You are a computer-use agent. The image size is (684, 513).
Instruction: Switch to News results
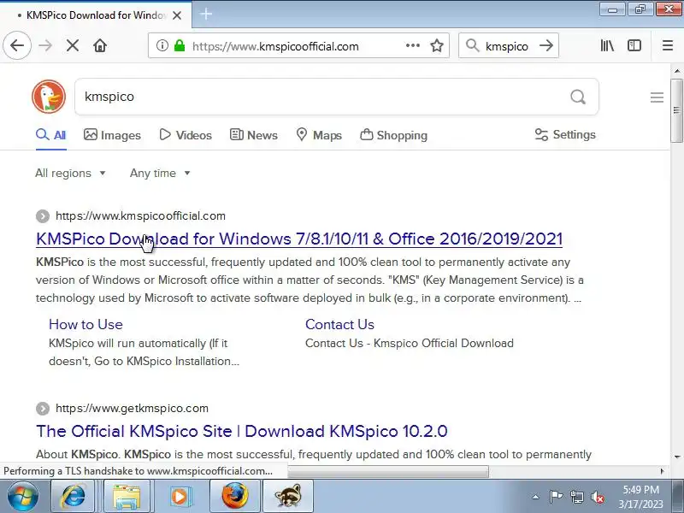tap(253, 135)
